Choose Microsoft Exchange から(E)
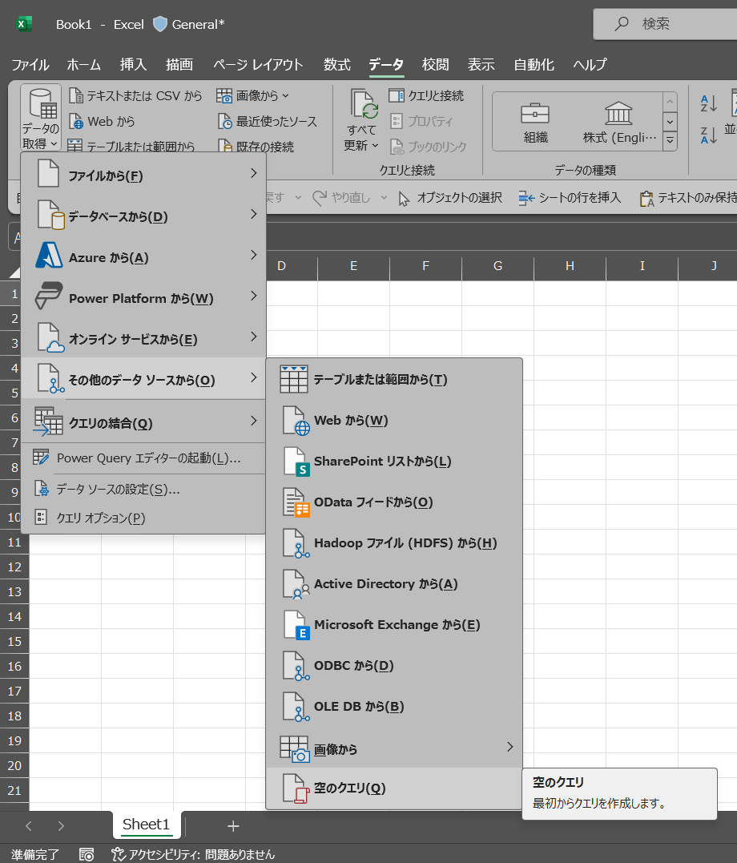737x863 pixels. 394,625
